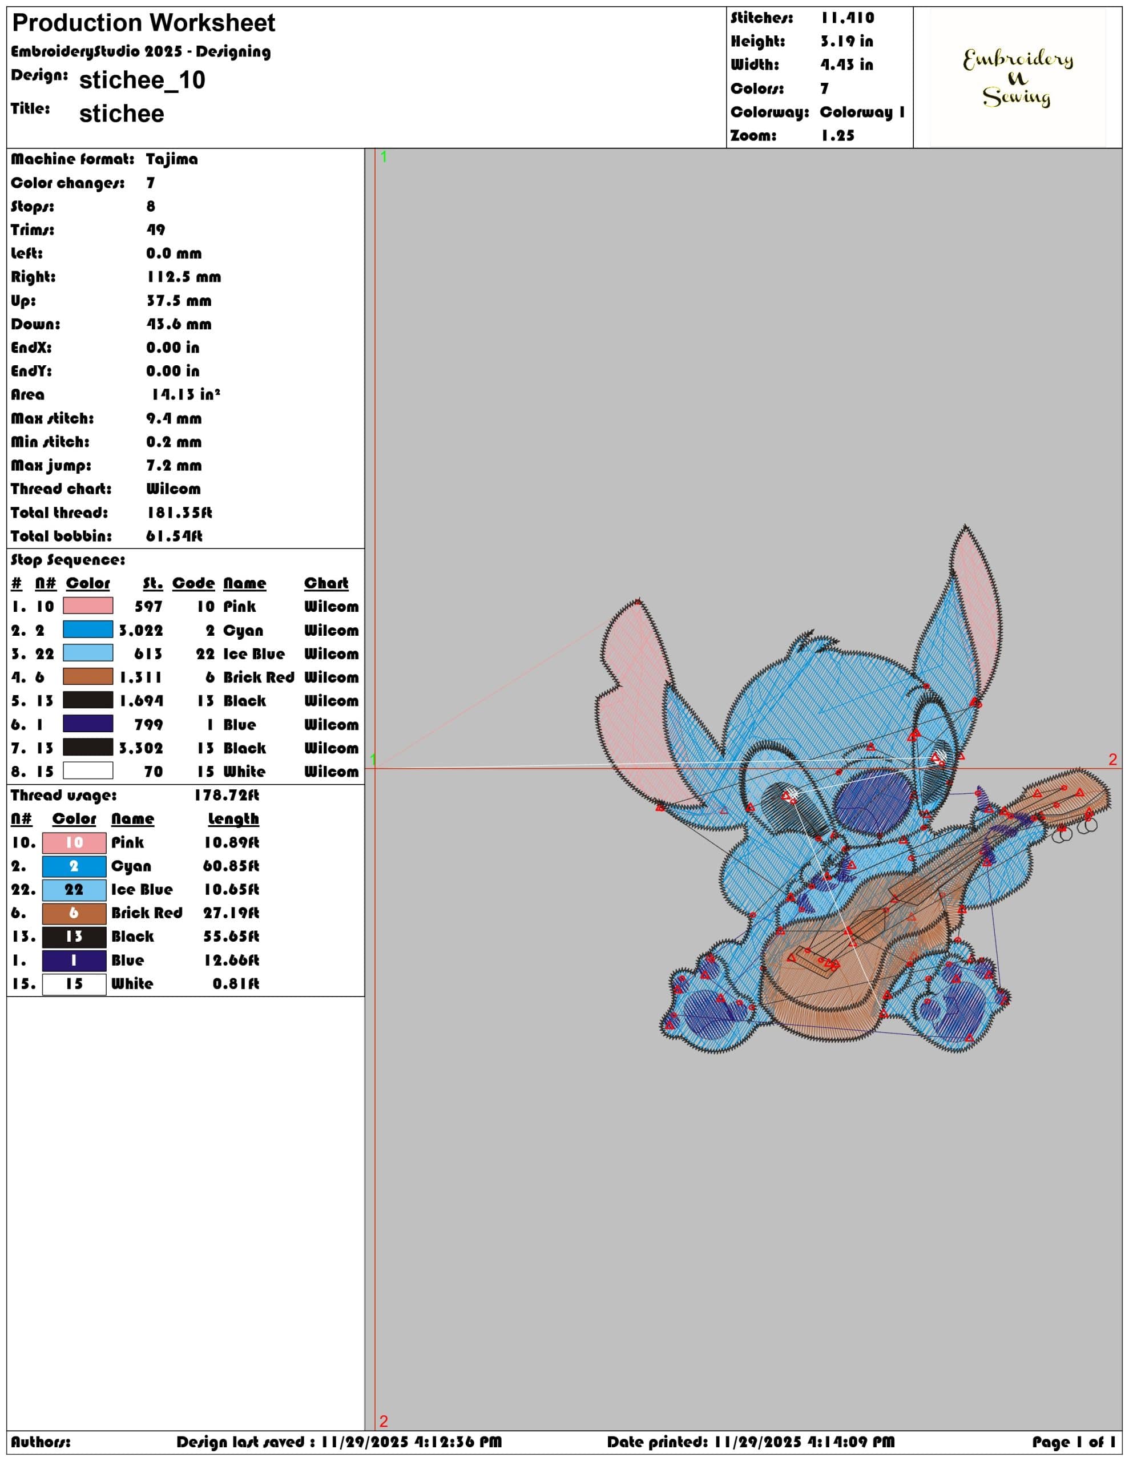Screen dimensions: 1129x1461
Task: Click the Production Worksheet heading
Action: 143,23
